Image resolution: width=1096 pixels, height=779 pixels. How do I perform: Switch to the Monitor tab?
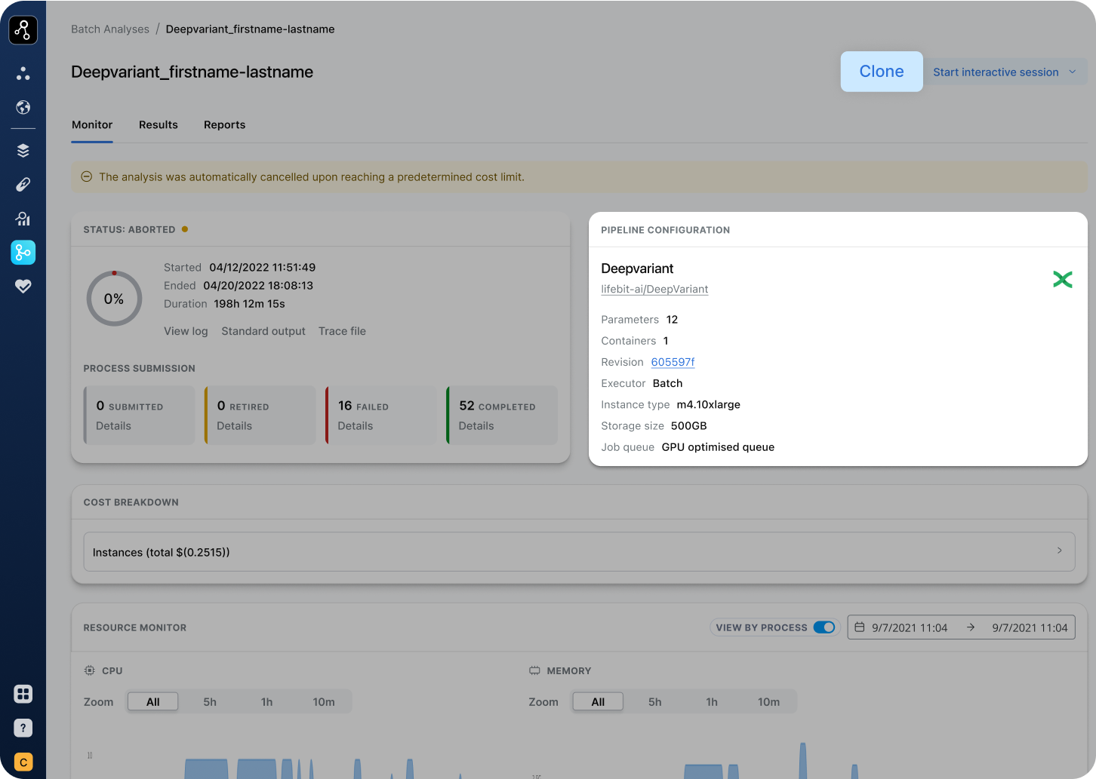[92, 124]
